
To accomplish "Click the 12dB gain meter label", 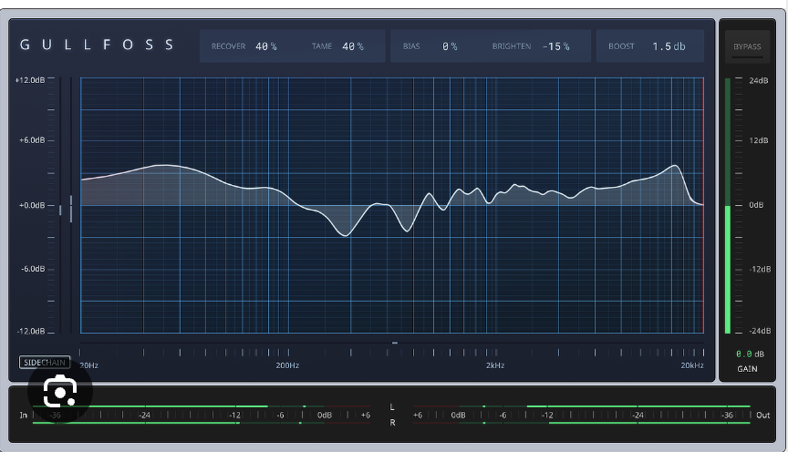I will (x=758, y=140).
